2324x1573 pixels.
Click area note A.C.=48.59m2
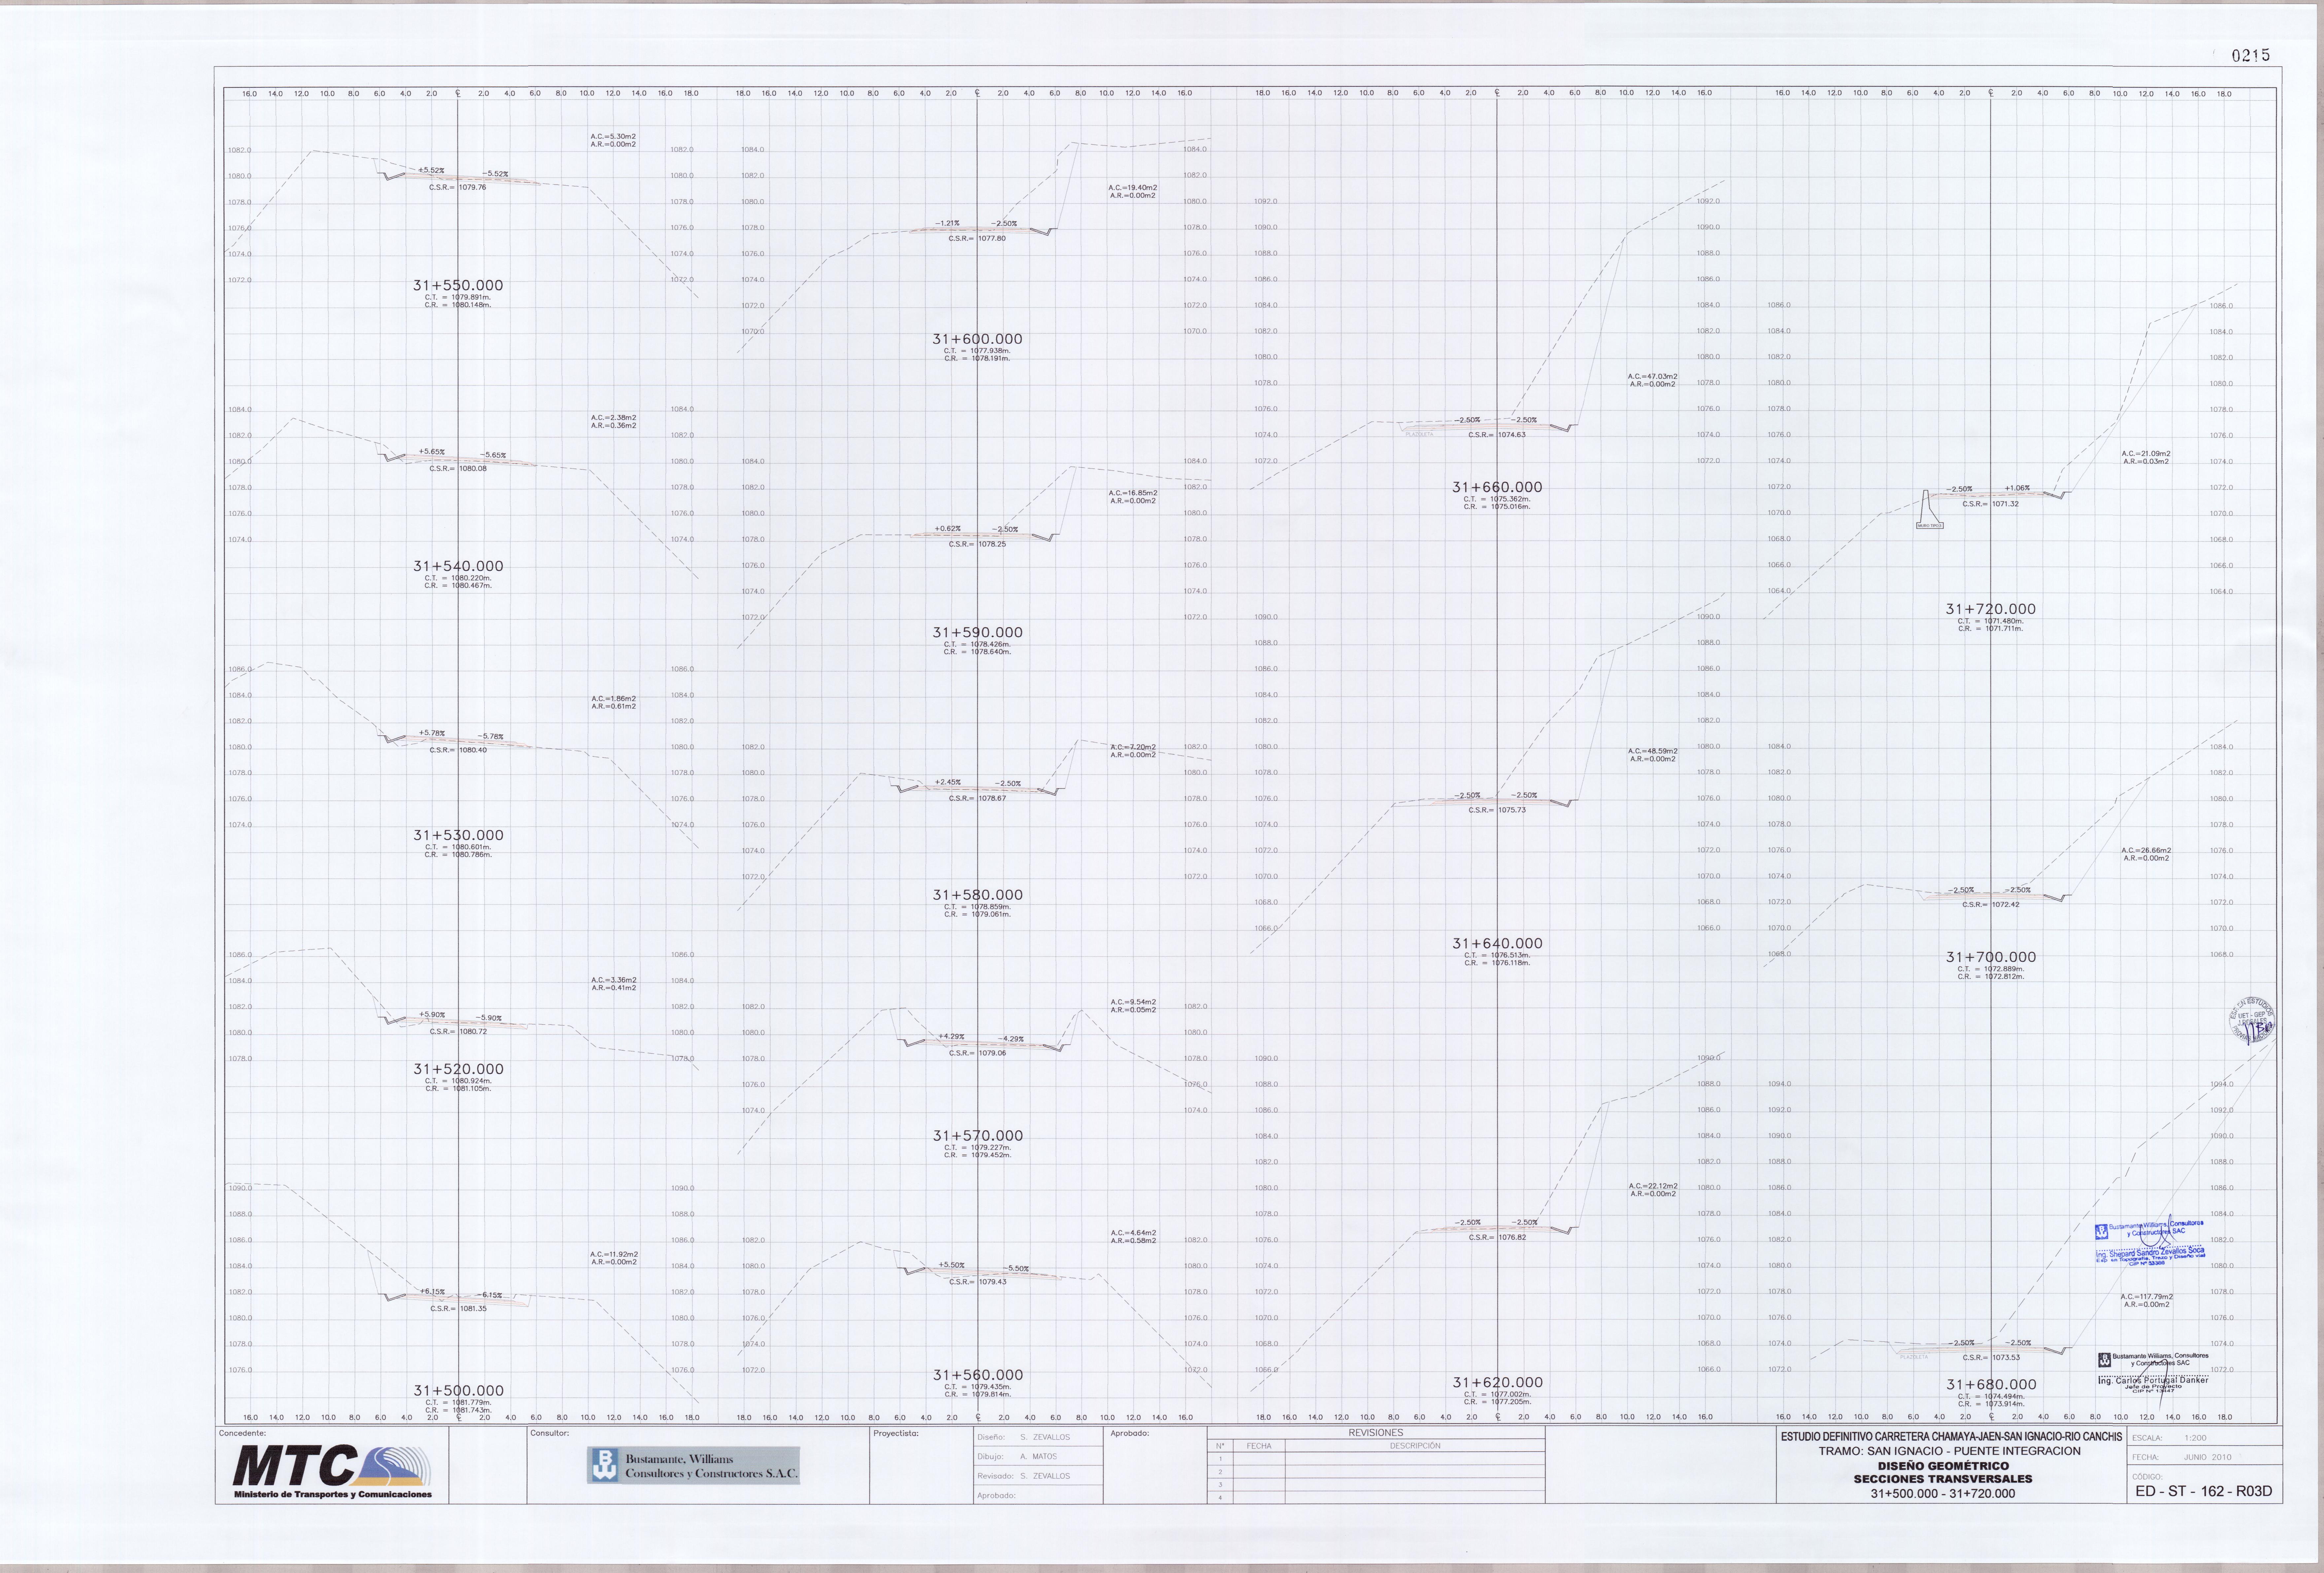pos(1653,752)
